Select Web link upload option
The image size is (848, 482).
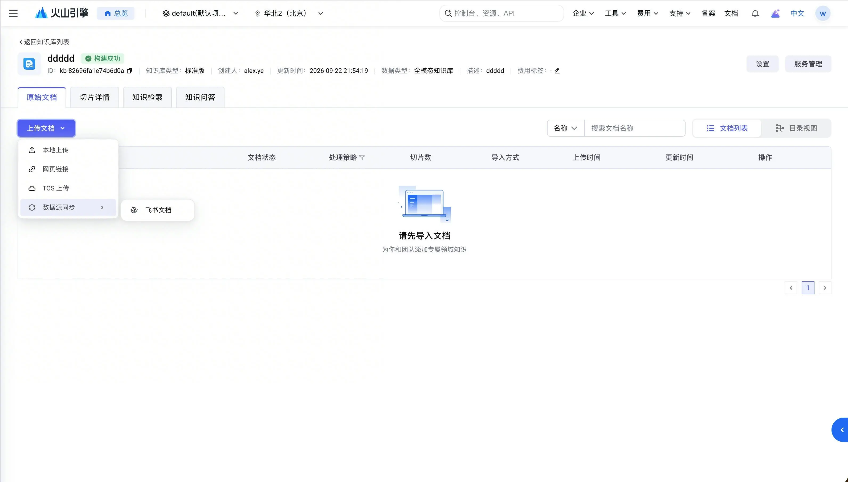click(x=68, y=169)
